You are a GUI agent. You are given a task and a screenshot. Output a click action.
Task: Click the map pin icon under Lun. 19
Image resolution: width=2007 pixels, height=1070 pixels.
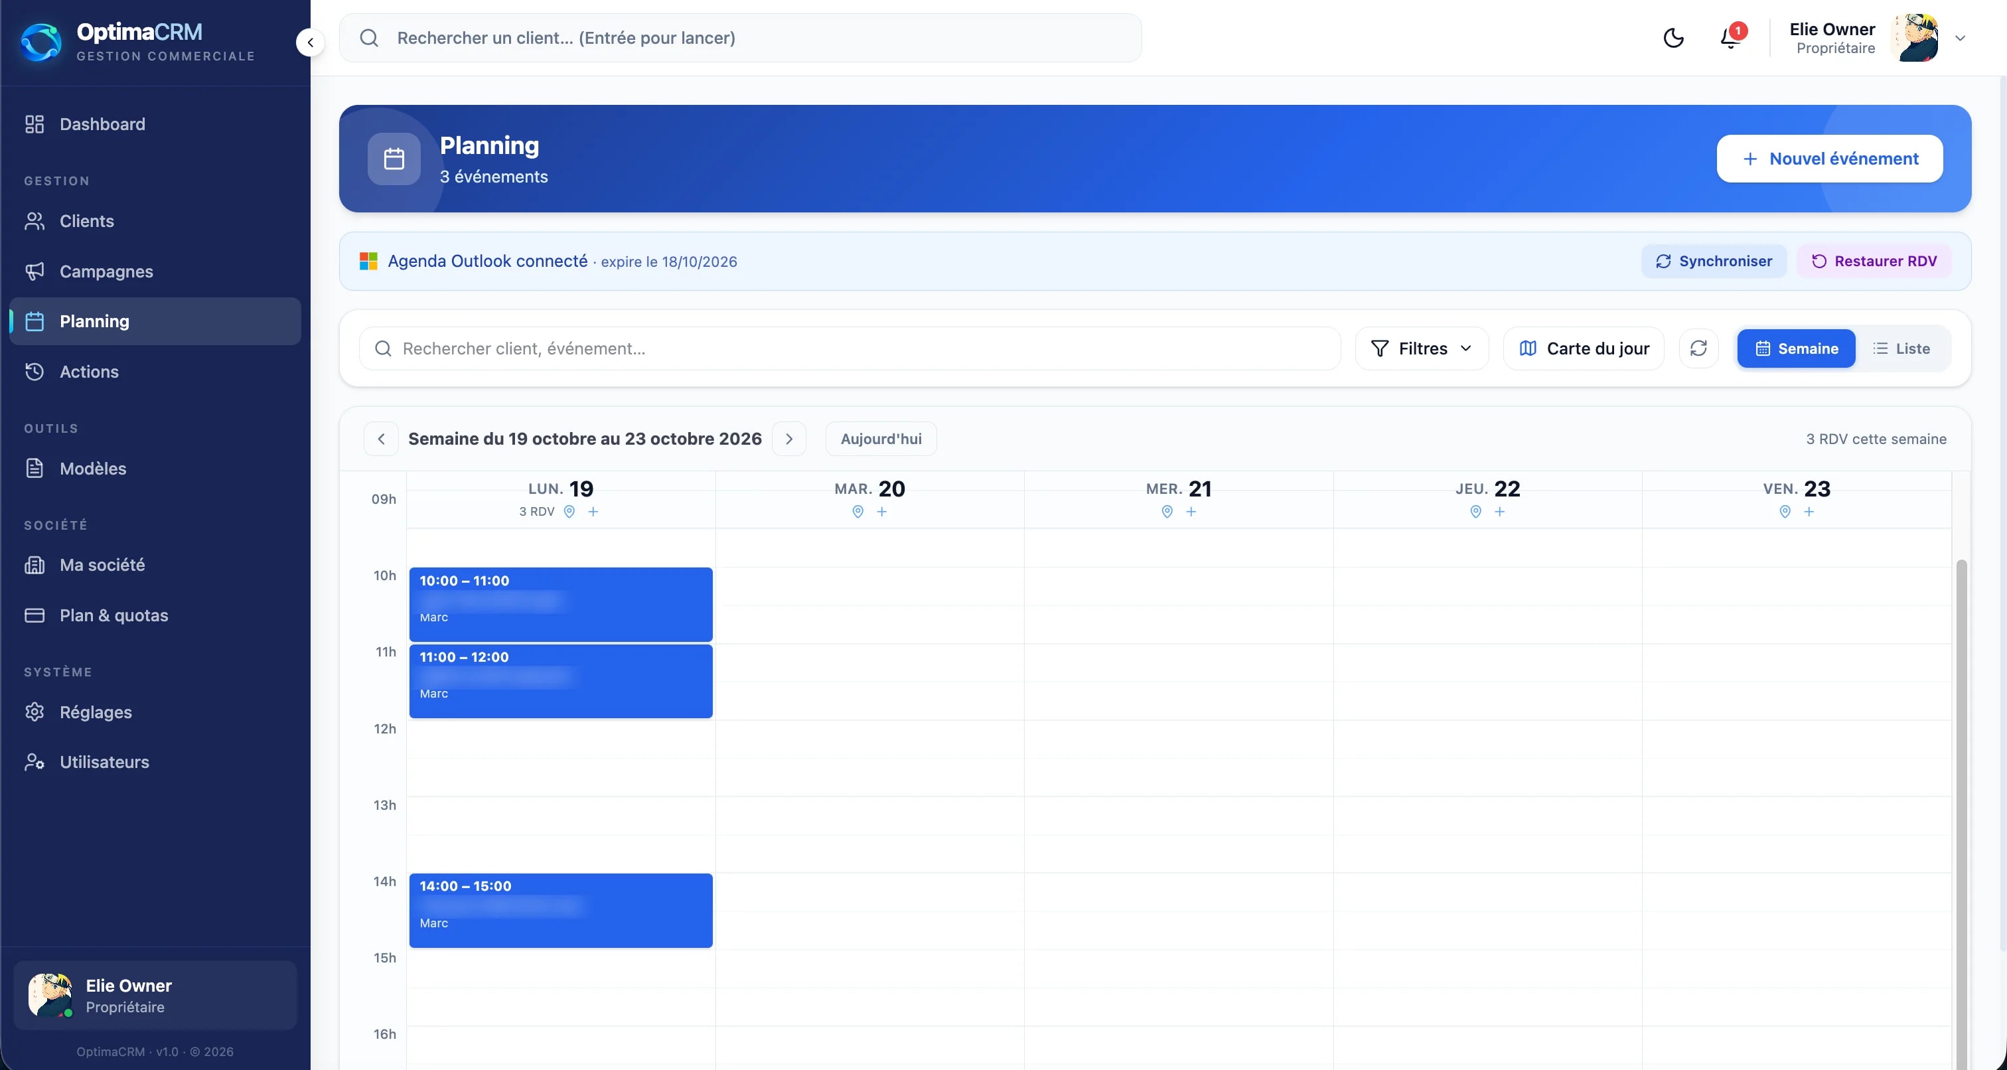[569, 512]
